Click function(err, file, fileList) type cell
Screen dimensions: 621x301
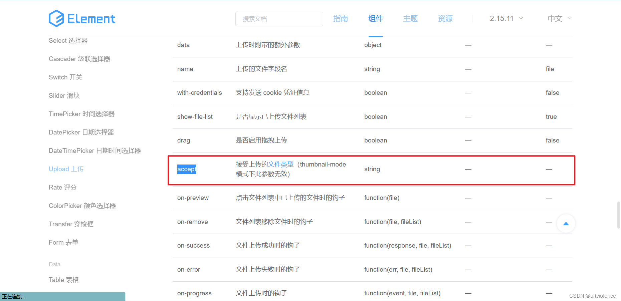click(398, 270)
